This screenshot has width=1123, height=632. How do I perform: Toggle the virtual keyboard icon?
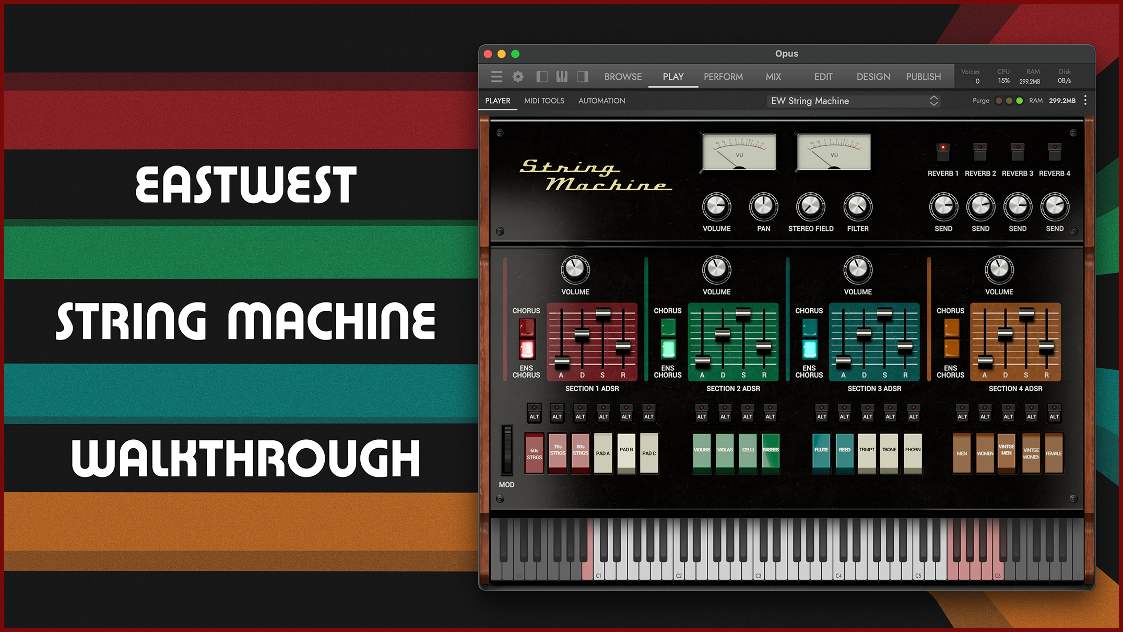(562, 77)
